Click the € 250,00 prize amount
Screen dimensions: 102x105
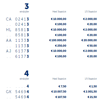coord(61,46)
